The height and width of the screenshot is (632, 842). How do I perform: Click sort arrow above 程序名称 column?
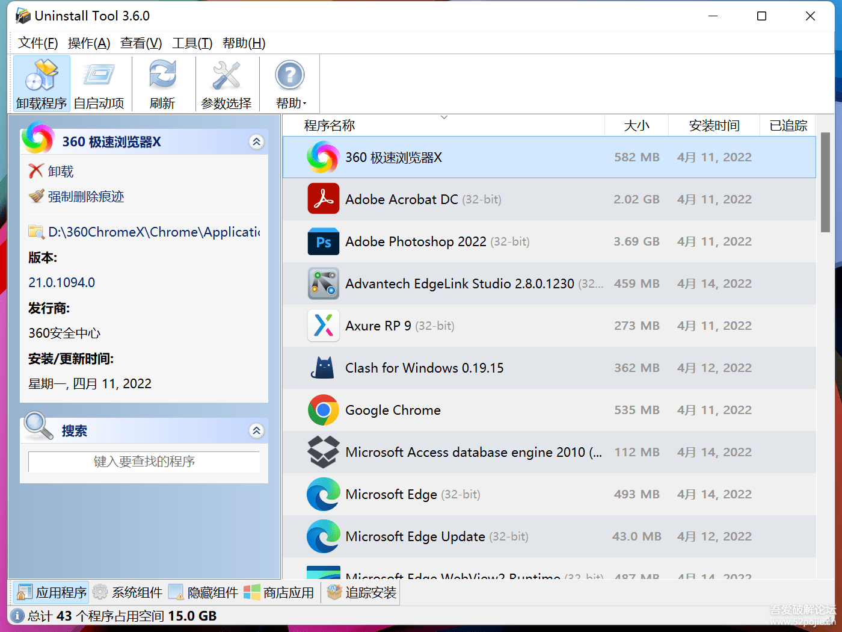click(x=444, y=117)
